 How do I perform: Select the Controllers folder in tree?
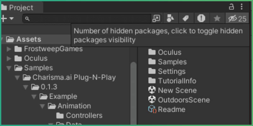point(84,115)
